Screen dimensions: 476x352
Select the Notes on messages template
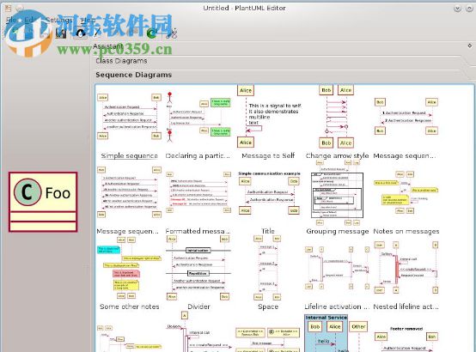point(406,203)
